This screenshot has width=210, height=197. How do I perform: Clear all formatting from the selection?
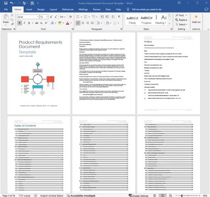(70, 17)
